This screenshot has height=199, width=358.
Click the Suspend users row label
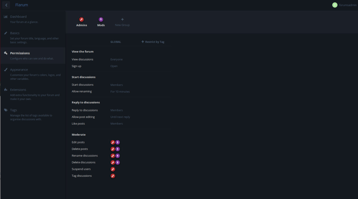81,169
